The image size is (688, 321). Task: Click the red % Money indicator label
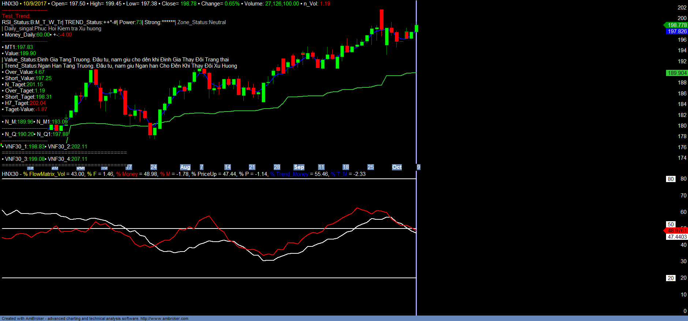click(127, 174)
